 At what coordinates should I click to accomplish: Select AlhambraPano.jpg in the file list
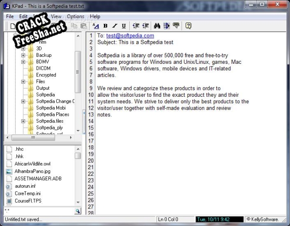tap(32, 171)
